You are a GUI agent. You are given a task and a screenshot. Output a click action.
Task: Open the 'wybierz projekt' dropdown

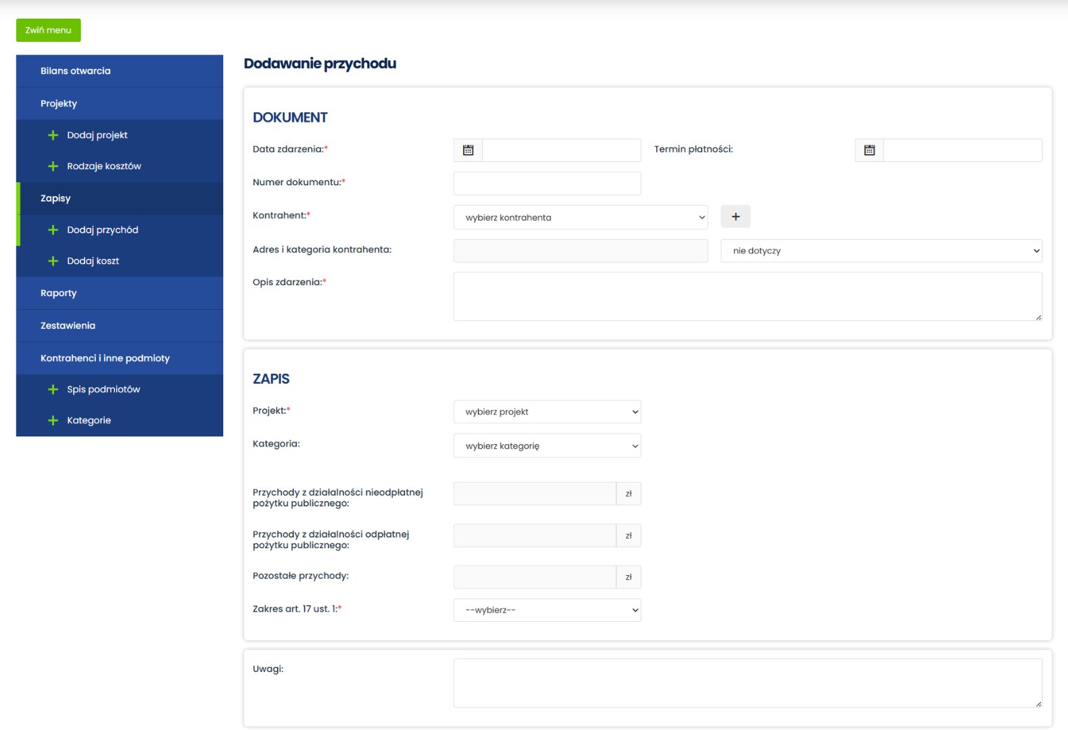coord(547,412)
